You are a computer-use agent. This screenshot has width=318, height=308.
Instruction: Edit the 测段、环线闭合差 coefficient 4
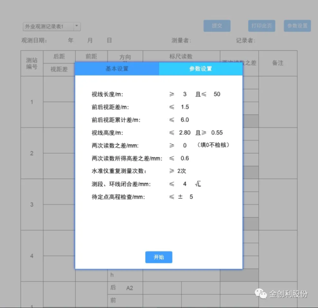(x=184, y=184)
